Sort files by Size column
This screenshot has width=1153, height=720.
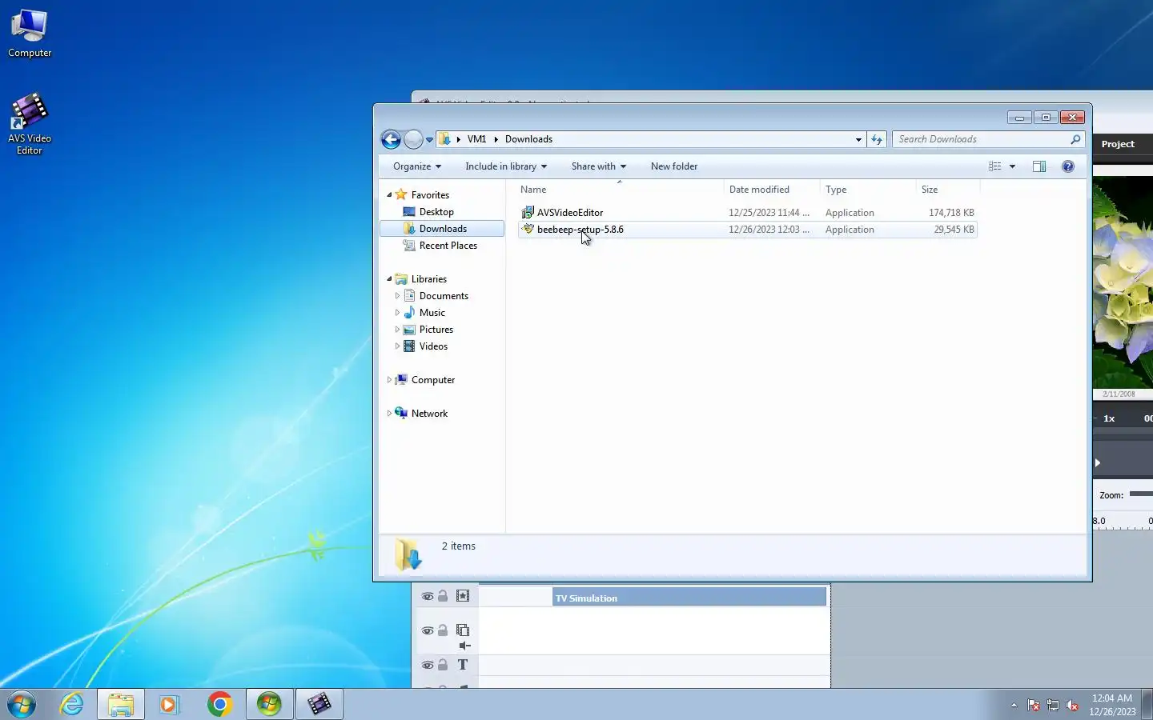pos(948,190)
